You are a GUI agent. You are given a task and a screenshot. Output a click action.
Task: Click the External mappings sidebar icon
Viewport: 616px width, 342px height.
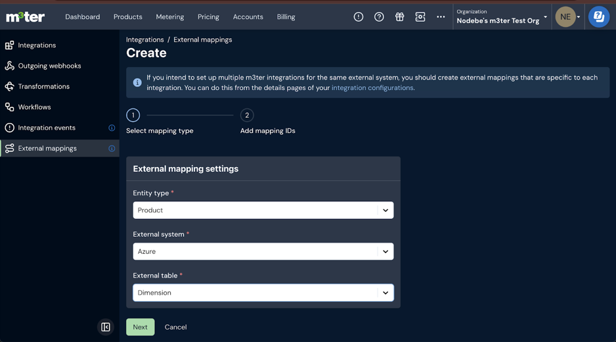pos(9,149)
